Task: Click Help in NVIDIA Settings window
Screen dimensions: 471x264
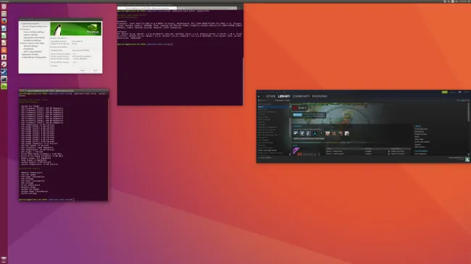Action: [x=83, y=70]
